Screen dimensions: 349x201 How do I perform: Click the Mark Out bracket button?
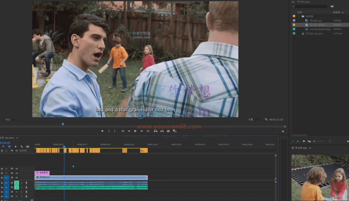[x=115, y=131]
